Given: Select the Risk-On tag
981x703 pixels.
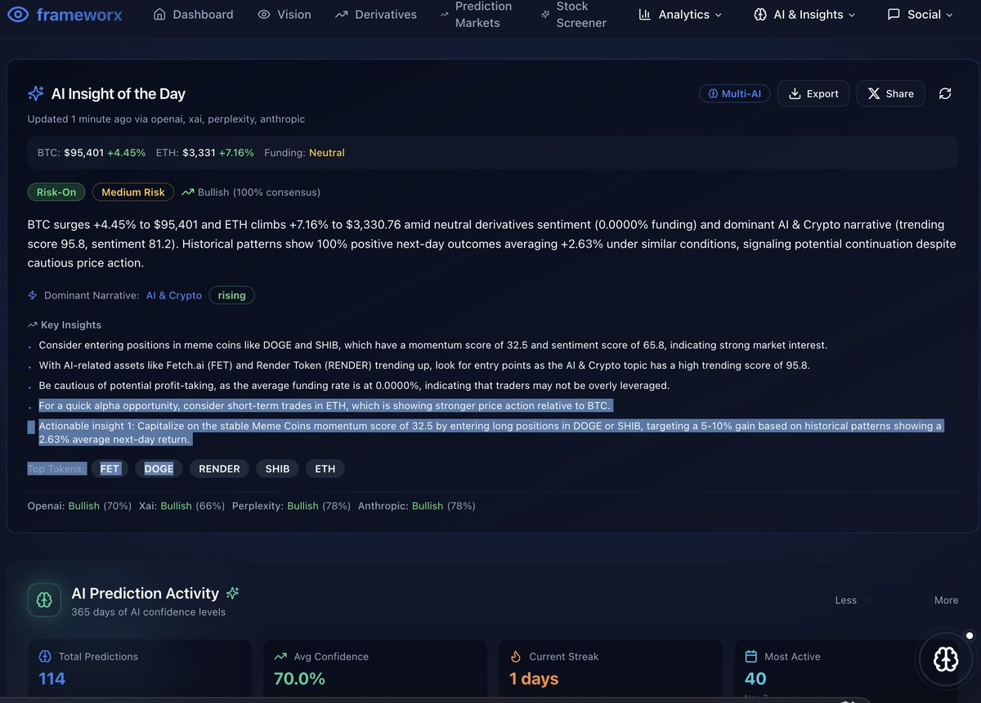Looking at the screenshot, I should [56, 192].
